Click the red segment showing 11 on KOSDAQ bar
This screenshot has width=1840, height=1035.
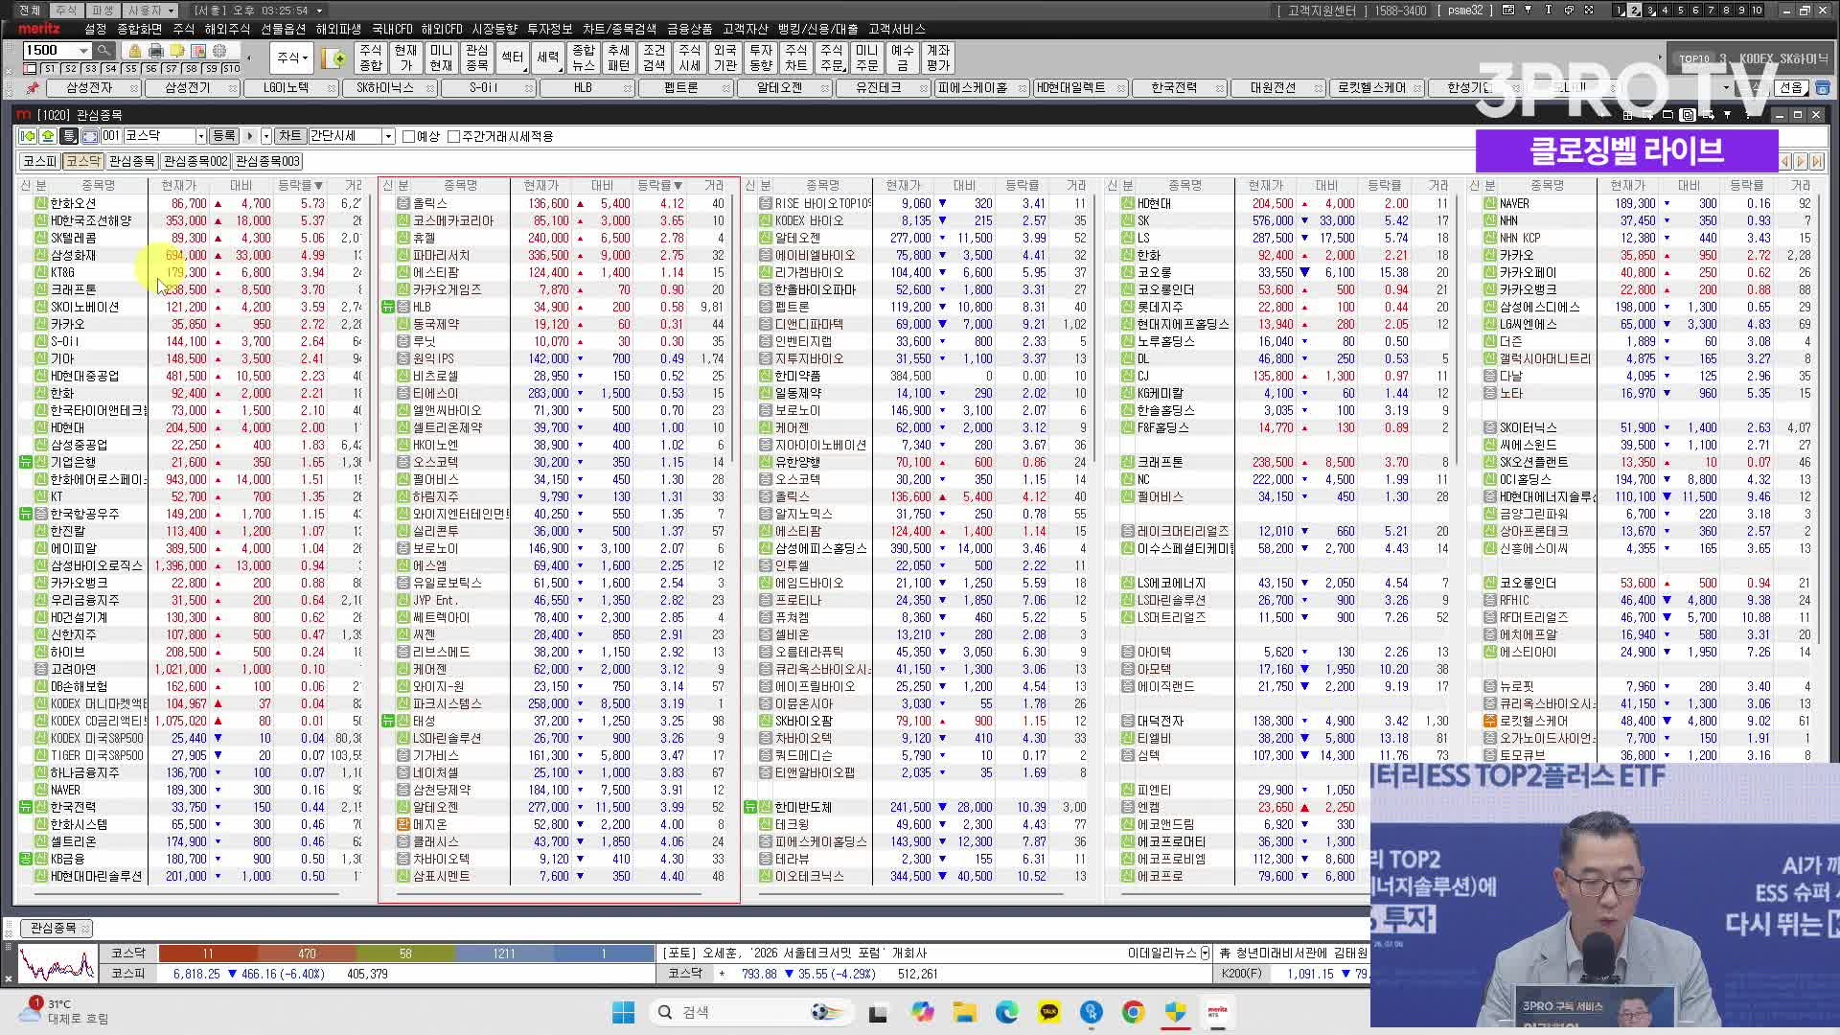[208, 954]
